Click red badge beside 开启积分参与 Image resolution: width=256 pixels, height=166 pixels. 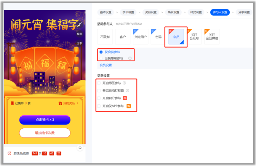[x=125, y=98]
